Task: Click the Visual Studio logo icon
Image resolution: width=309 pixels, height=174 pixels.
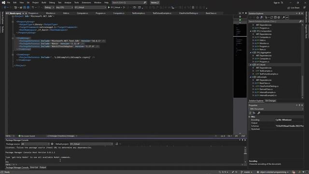Action: [x=3, y=2]
